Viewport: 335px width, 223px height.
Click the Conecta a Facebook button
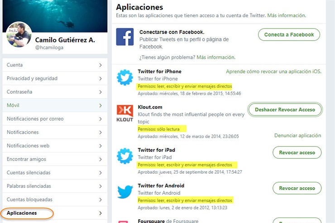point(289,34)
